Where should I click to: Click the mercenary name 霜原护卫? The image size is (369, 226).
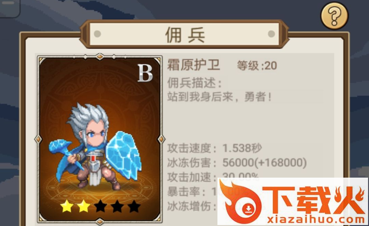(x=194, y=65)
